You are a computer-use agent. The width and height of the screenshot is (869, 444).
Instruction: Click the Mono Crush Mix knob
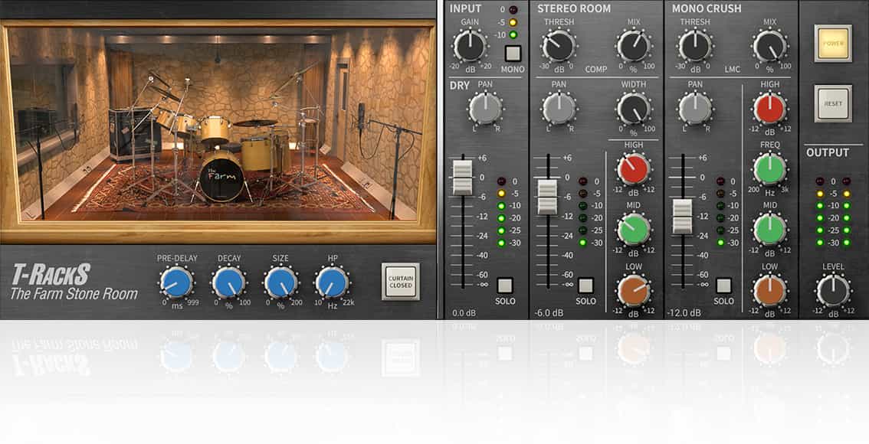770,47
